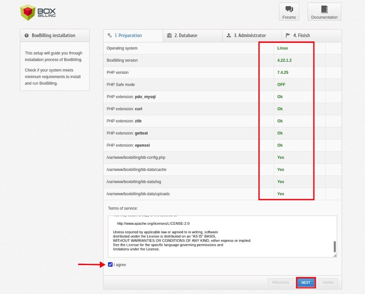Click the 'This setup will guide you' paragraph
Viewport: 365px width, 294px height.
tap(54, 56)
